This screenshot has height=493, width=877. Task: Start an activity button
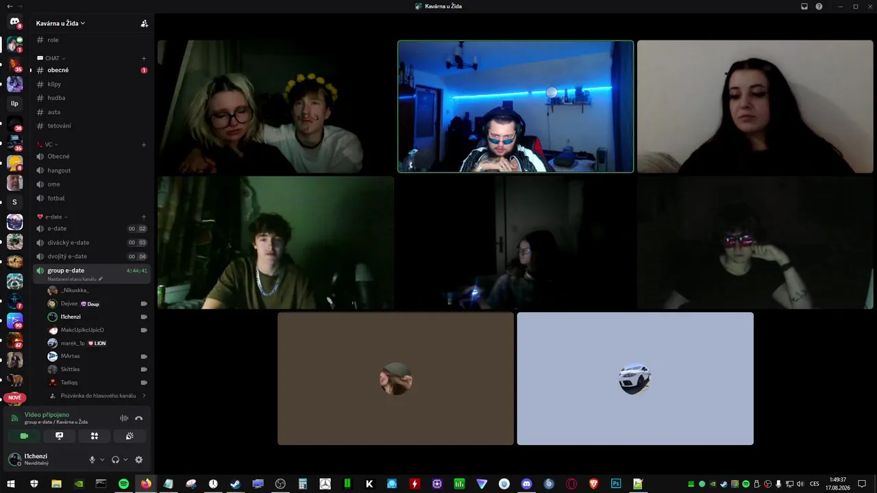[x=95, y=436]
